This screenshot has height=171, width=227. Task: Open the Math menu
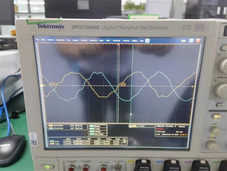click(108, 41)
